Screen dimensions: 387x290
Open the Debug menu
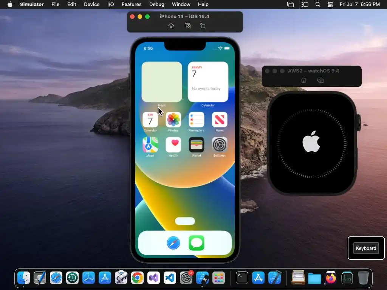(x=157, y=5)
